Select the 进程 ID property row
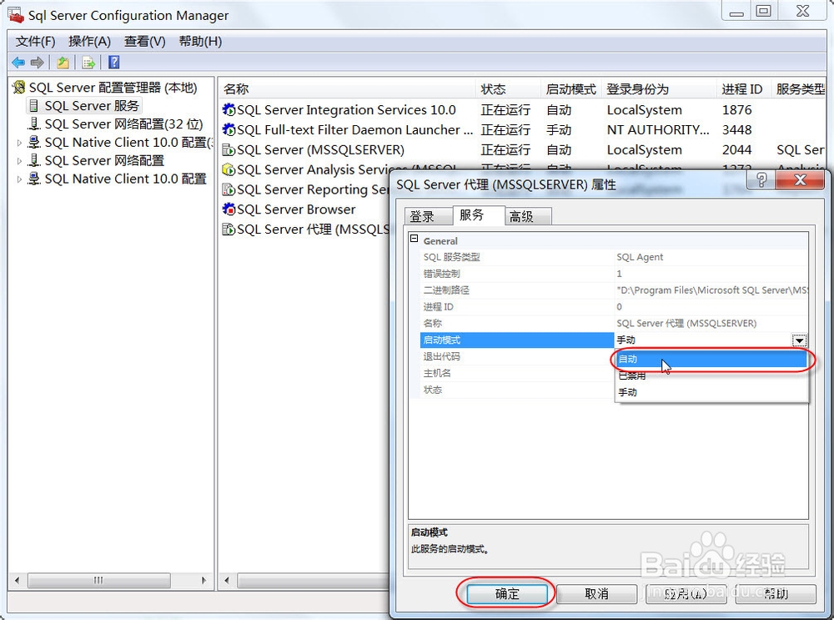The width and height of the screenshot is (834, 620). 615,306
